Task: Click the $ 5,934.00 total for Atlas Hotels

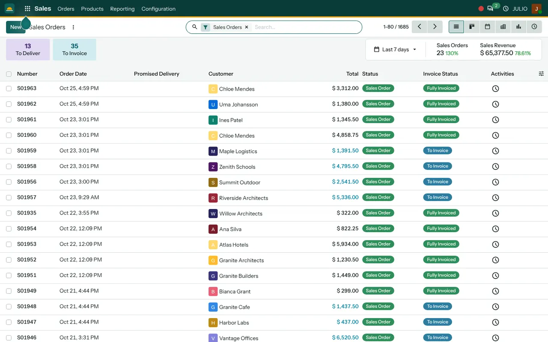Action: (345, 244)
